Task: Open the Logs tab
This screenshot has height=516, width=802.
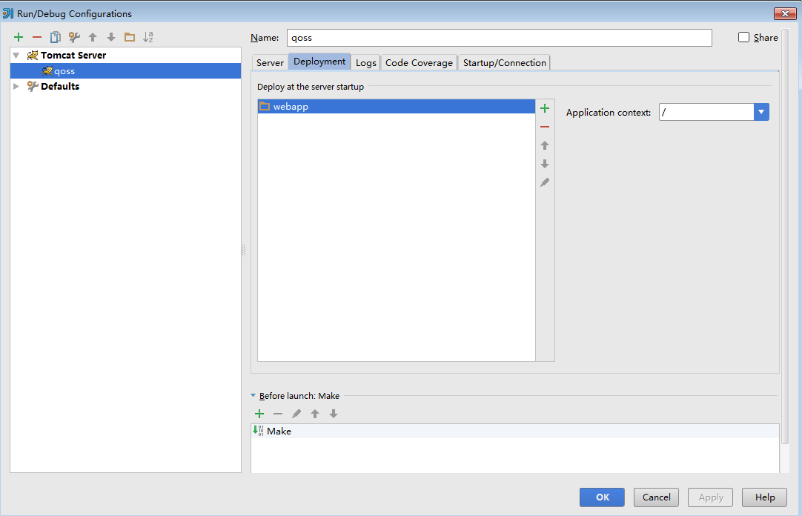Action: click(365, 62)
